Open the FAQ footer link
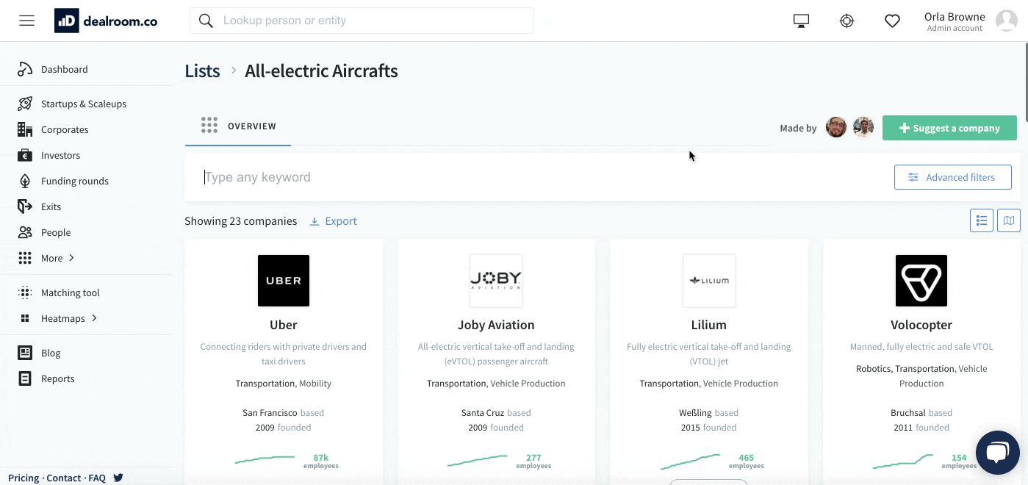 [97, 478]
